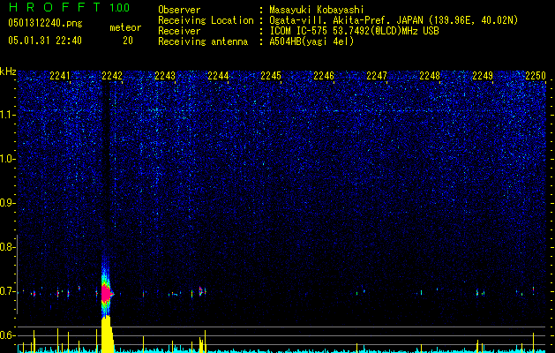Select the filename 0501312240.png
555x353 pixels.
[45, 23]
